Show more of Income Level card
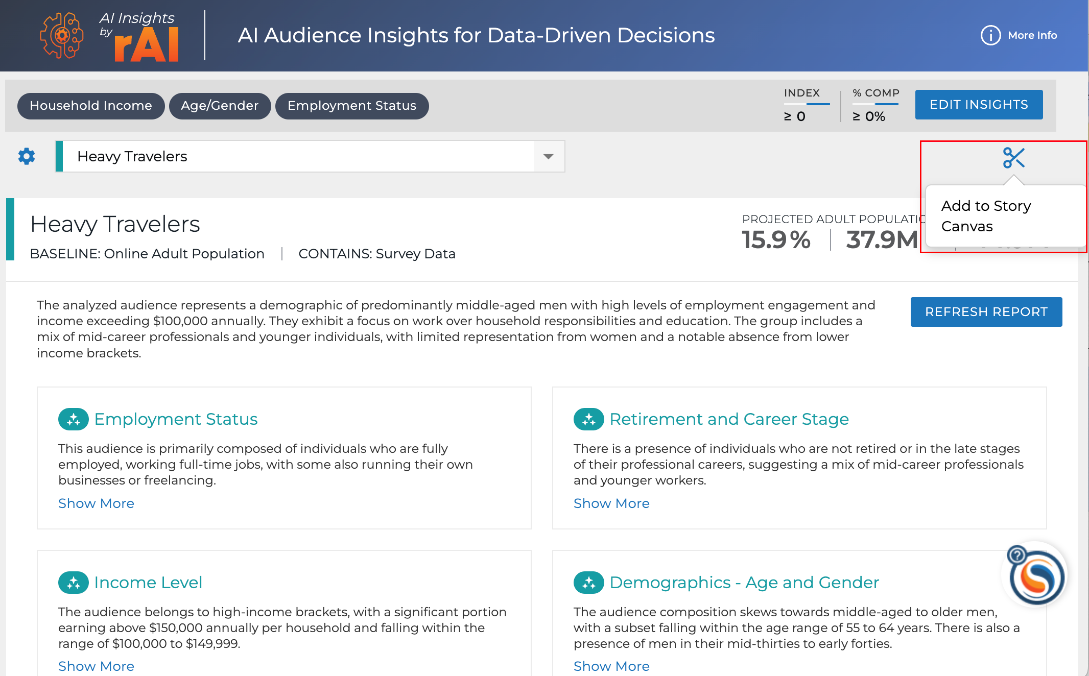The height and width of the screenshot is (676, 1089). [96, 666]
